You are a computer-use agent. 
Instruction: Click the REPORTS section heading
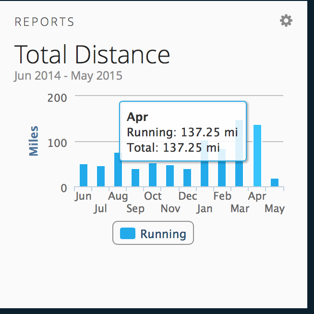pyautogui.click(x=45, y=22)
